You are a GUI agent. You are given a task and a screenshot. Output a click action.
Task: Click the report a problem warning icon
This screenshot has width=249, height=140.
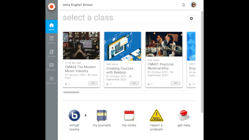156,115
